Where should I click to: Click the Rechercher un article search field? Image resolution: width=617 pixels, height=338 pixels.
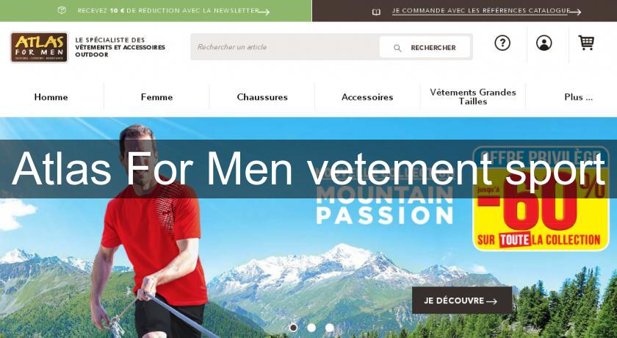coord(285,47)
